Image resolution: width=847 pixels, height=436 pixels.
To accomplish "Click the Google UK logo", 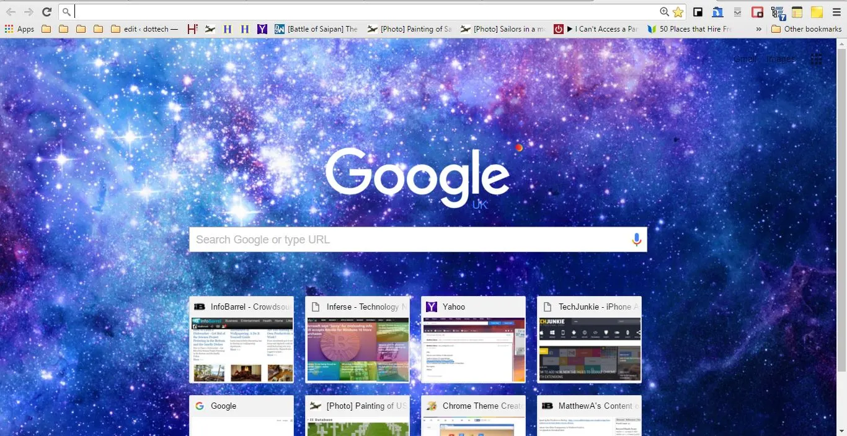I will (418, 178).
